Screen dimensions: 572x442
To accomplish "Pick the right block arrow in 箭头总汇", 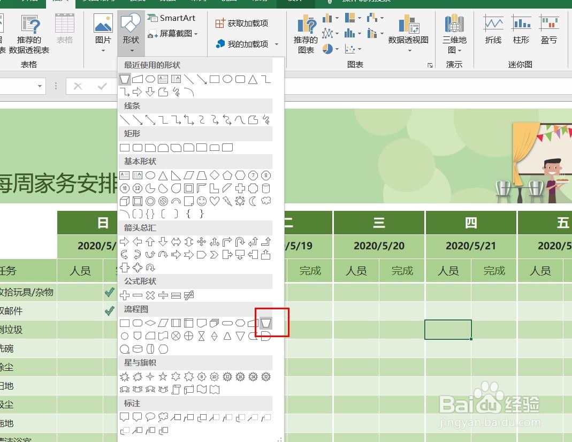I will (124, 241).
